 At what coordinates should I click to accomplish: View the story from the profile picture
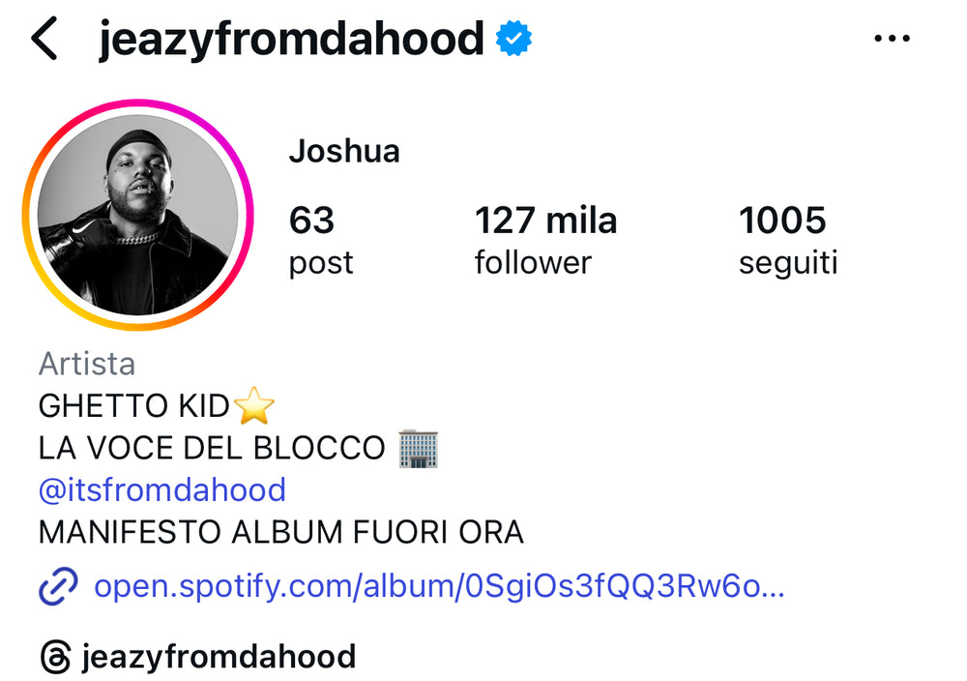click(x=137, y=215)
